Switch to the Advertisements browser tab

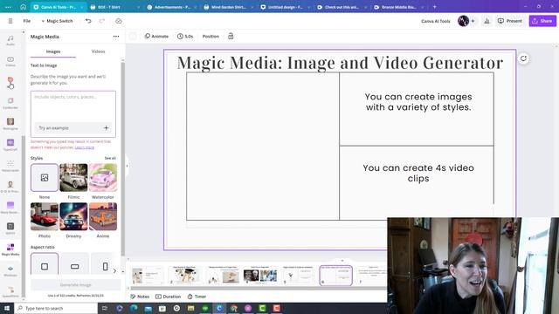tap(172, 7)
